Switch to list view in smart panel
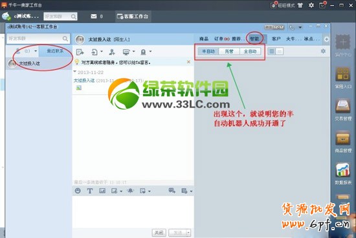356x238 pixels. [280, 52]
